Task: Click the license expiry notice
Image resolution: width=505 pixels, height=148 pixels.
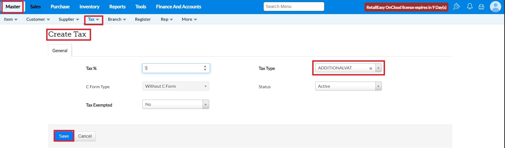Action: (406, 7)
